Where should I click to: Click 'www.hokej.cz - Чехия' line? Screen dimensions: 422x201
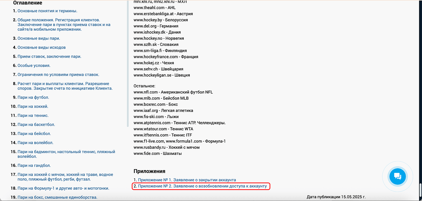click(154, 63)
